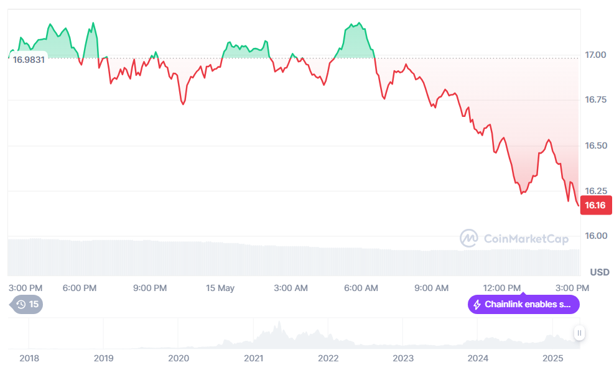
Task: Click the lightning bolt icon in purple pill
Action: [x=477, y=305]
